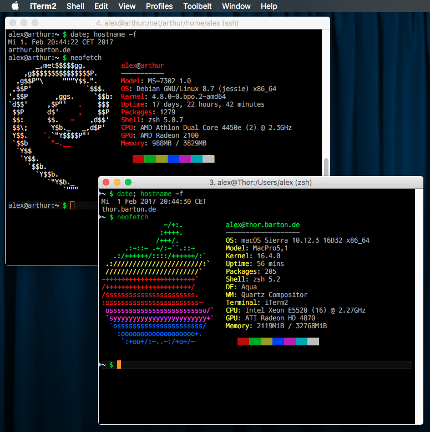
Task: Click 'Shell: zsh 5.0.7' line
Action: click(152, 120)
